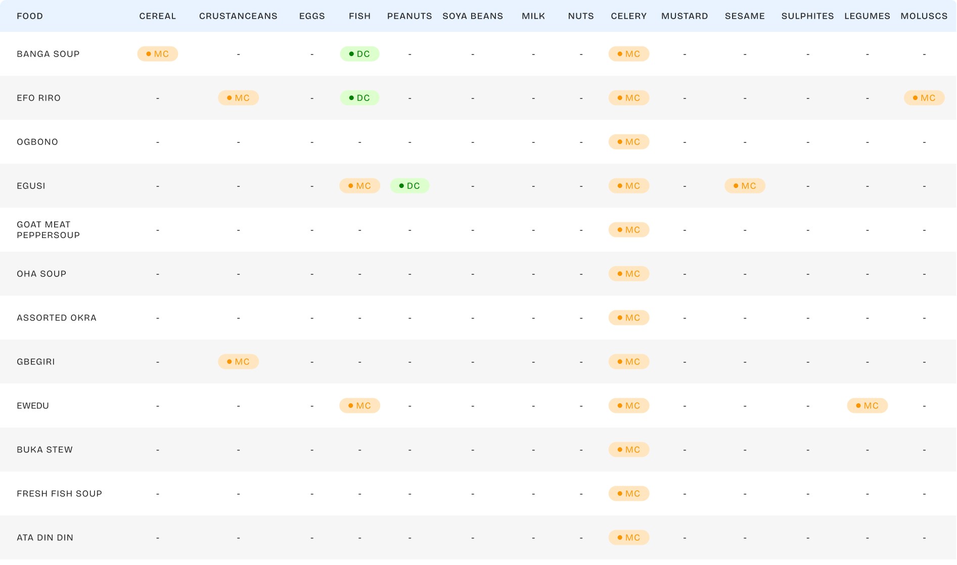Viewport: 957px width, 565px height.
Task: Click the Efo Riro moluscs MC badge
Action: tap(924, 98)
